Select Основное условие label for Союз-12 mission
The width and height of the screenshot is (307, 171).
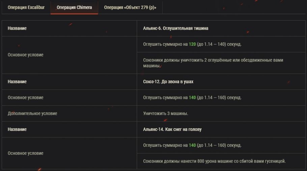(x=26, y=98)
